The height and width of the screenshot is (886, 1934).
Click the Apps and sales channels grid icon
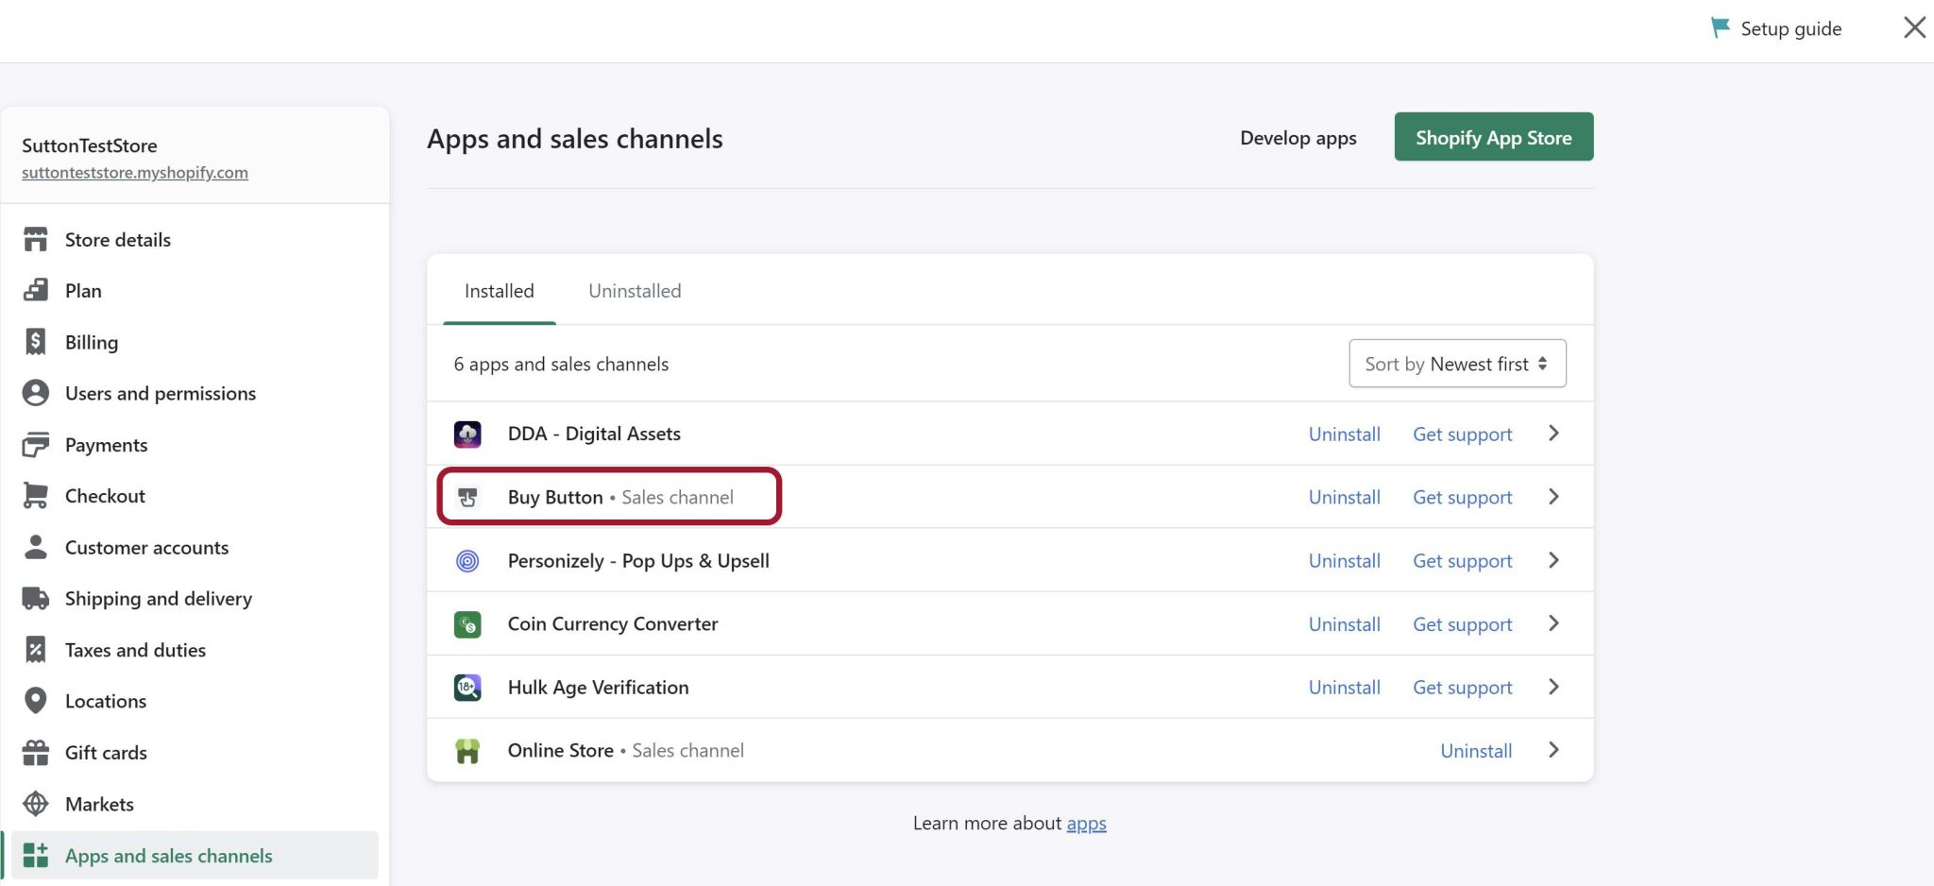click(36, 855)
